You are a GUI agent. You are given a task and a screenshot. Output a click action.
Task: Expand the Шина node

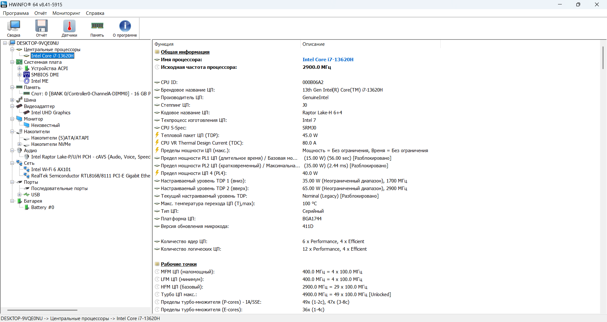[12, 100]
